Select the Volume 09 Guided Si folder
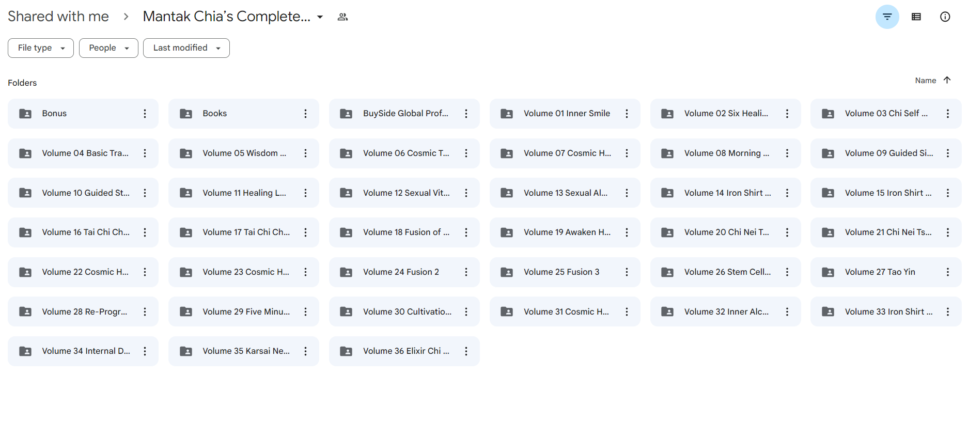This screenshot has height=421, width=968. point(886,153)
